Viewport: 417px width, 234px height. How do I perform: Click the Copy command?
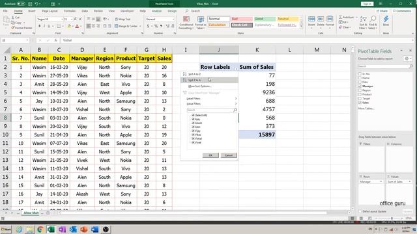click(16, 23)
